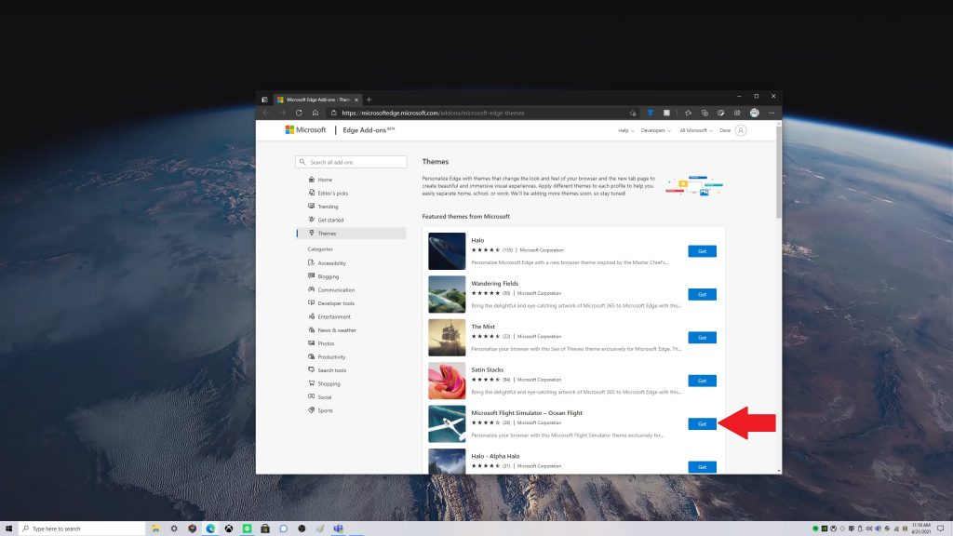The width and height of the screenshot is (953, 536).
Task: Click the Microsoft logo link
Action: 305,130
